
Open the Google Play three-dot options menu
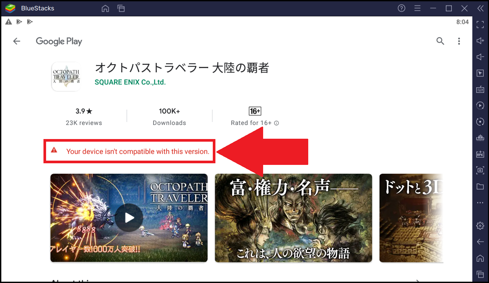(x=459, y=41)
